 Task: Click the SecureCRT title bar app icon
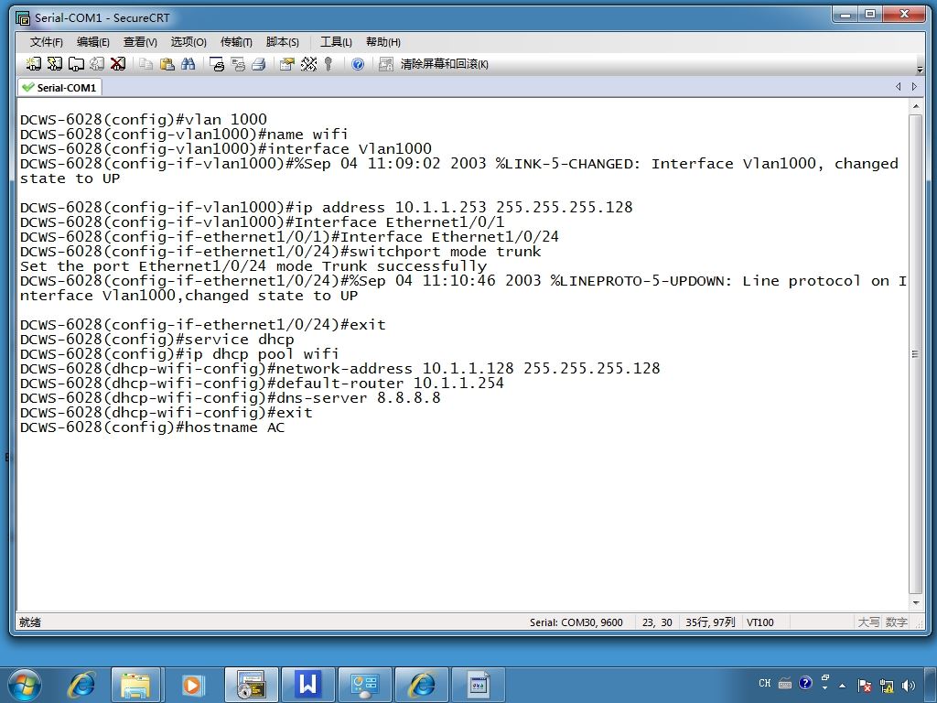coord(23,18)
